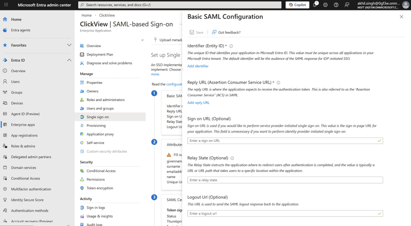Click Users and groups icon

pos(82,109)
